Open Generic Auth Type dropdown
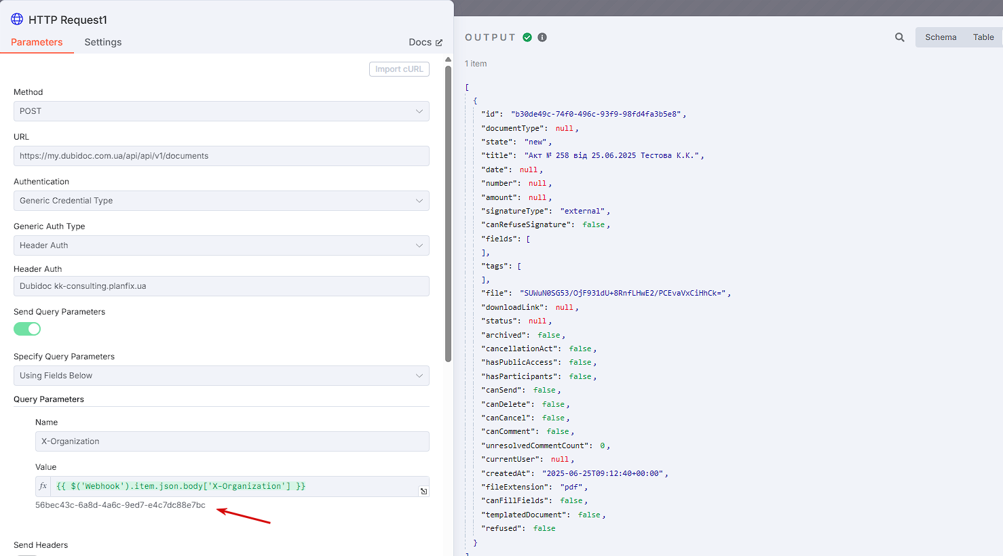1003x556 pixels. tap(221, 245)
